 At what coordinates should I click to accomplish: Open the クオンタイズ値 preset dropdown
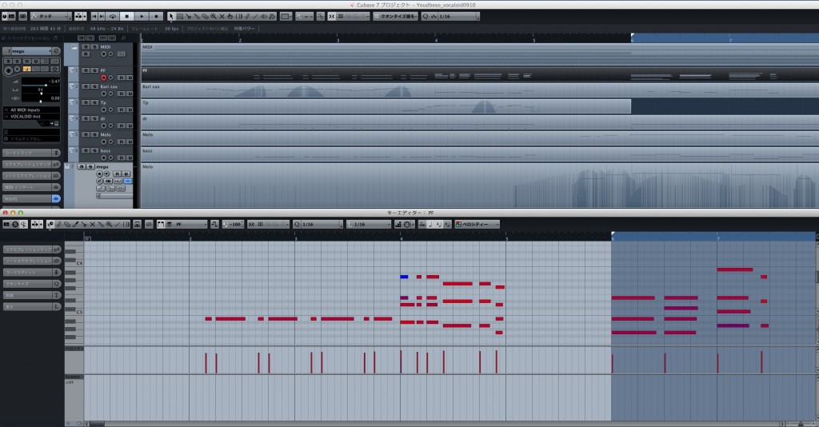click(x=395, y=16)
